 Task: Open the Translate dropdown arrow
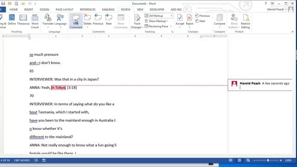48,27
